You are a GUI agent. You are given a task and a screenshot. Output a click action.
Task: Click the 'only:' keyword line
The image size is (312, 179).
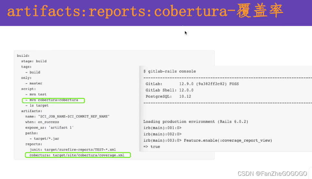(26, 78)
